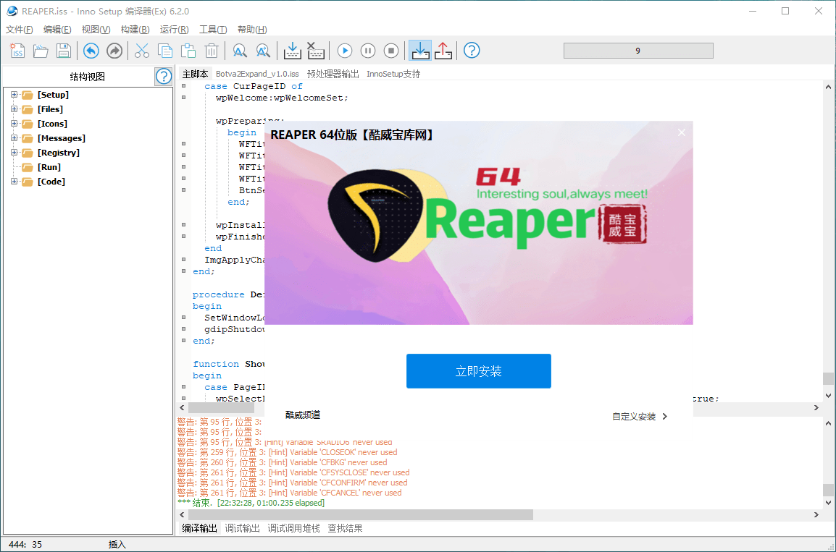Image resolution: width=836 pixels, height=552 pixels.
Task: Click the 结束 elapsed time result line
Action: [251, 503]
